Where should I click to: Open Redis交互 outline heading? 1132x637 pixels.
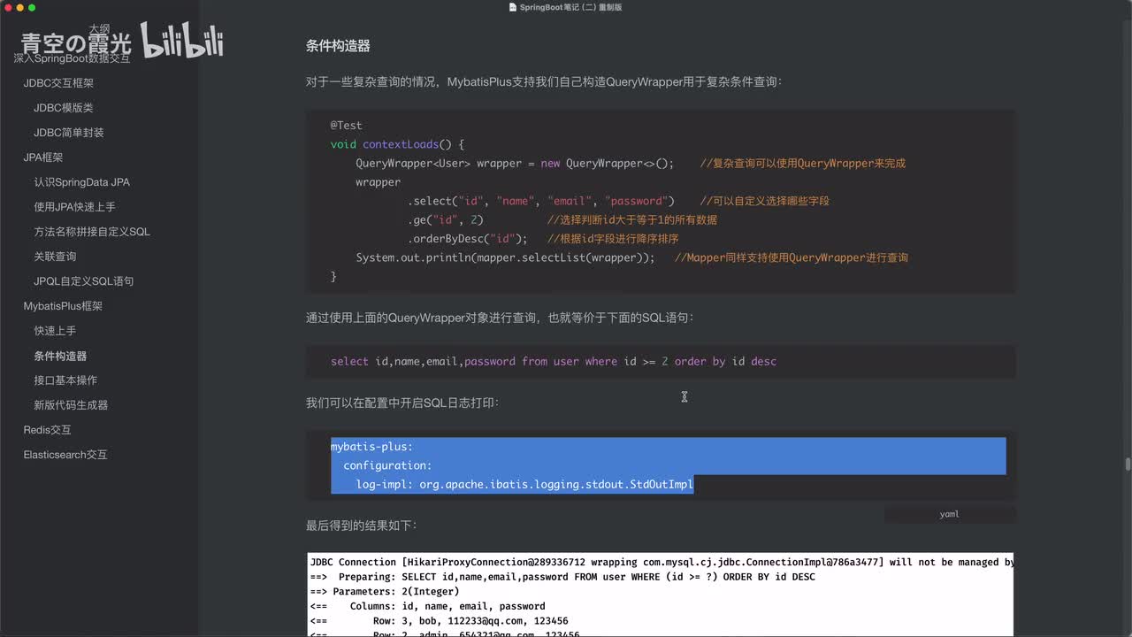pyautogui.click(x=47, y=430)
